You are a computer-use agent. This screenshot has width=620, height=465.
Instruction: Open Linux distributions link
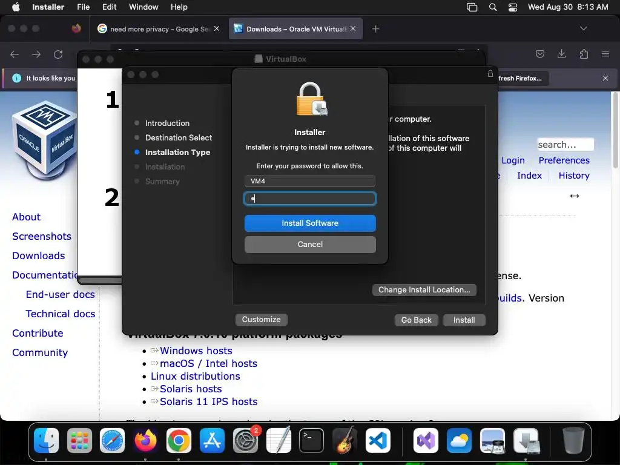(196, 376)
